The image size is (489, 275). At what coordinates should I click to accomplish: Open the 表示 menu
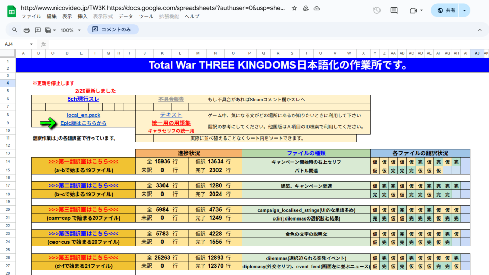click(67, 16)
